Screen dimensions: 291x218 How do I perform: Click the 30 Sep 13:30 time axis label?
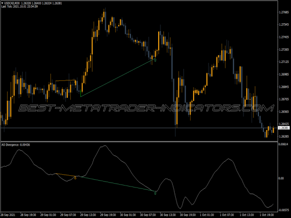coord(168,215)
